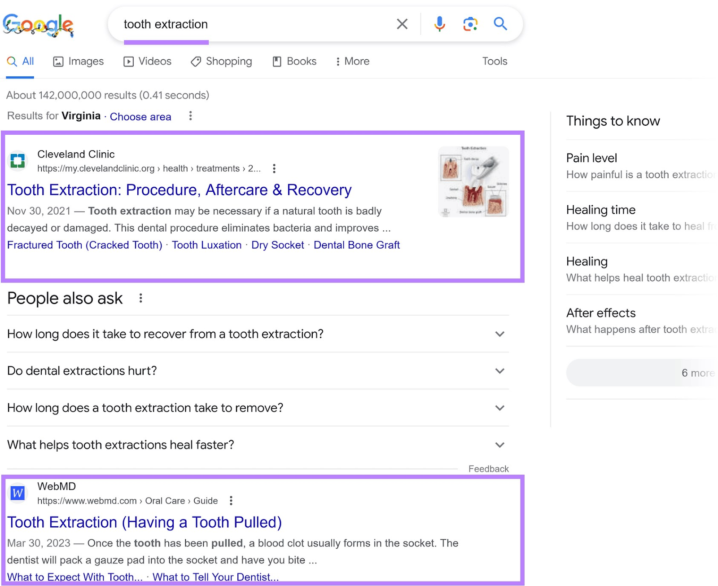Click the Google doodle logo
The image size is (718, 586).
38,26
